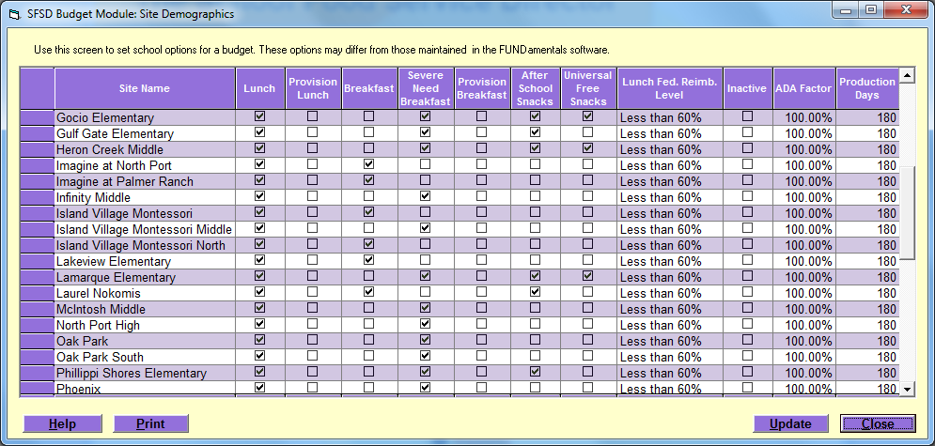Toggle After School Snacks for Laurel Nokomis
The image size is (935, 446).
pos(536,292)
